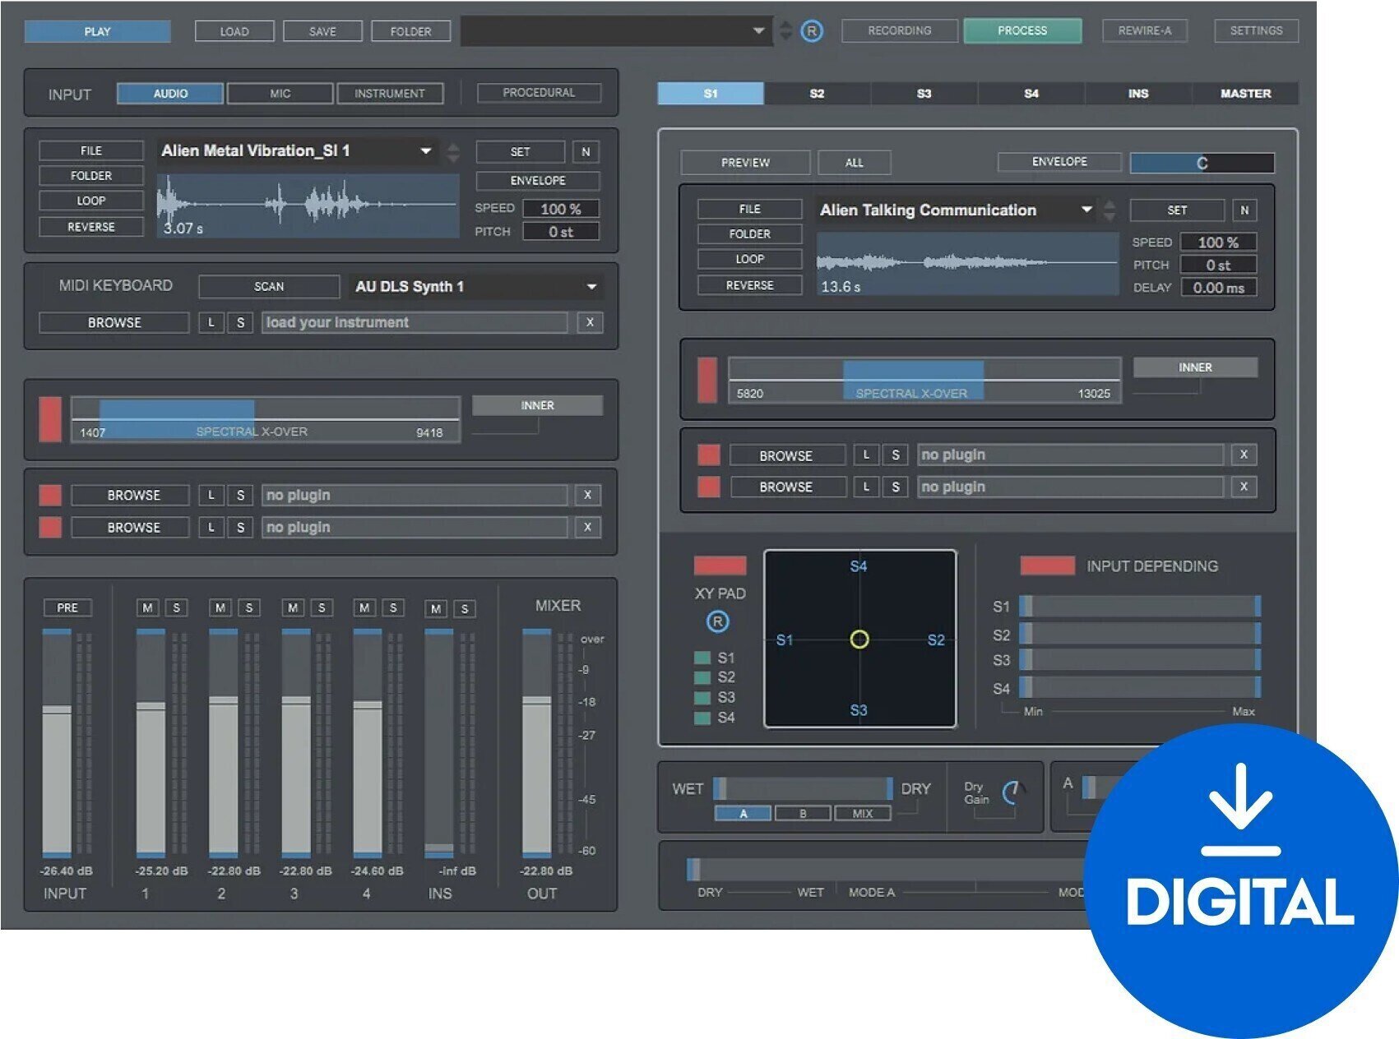Open Alien Talking Communication sample dropdown
The width and height of the screenshot is (1399, 1039).
click(957, 210)
